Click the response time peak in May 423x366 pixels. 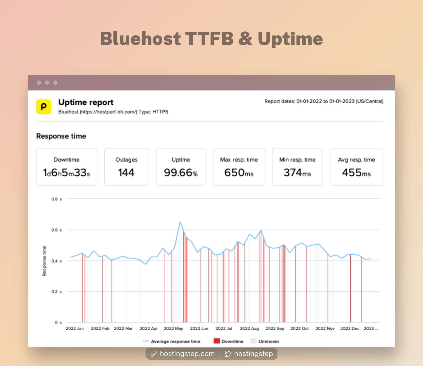(180, 222)
